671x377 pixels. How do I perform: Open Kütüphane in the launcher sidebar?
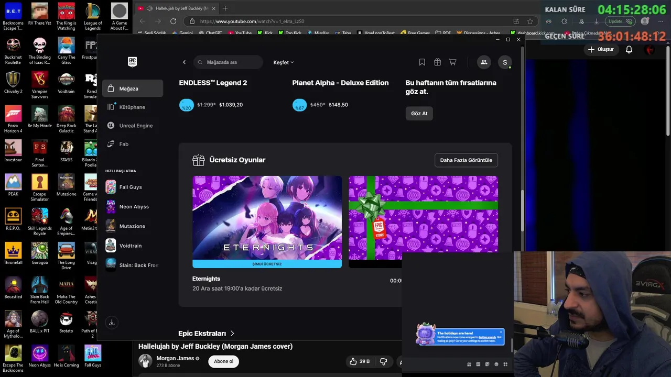pyautogui.click(x=133, y=107)
